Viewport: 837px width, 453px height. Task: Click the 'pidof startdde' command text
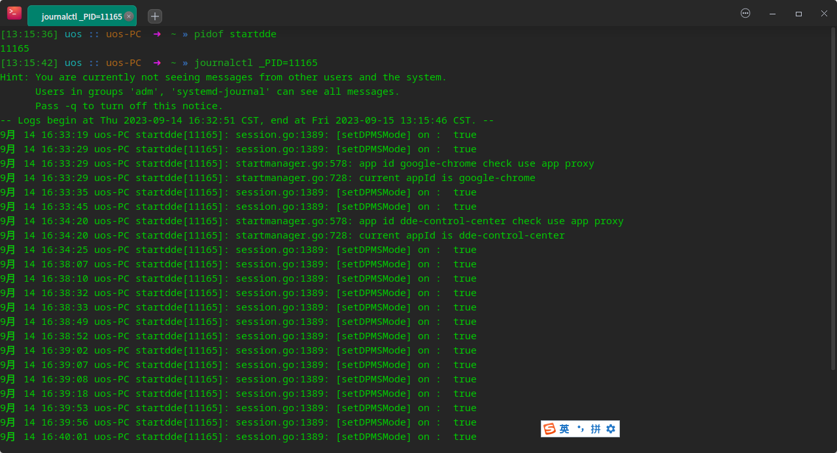[235, 34]
